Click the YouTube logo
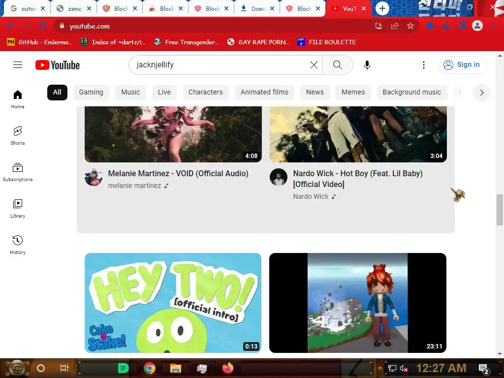 pos(58,65)
